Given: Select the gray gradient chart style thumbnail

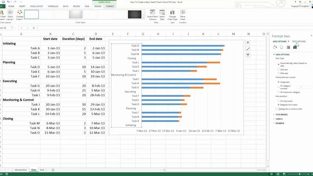Looking at the screenshot, I should (76, 15).
